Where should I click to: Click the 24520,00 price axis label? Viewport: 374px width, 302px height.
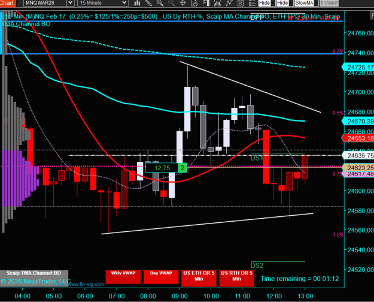(x=360, y=270)
